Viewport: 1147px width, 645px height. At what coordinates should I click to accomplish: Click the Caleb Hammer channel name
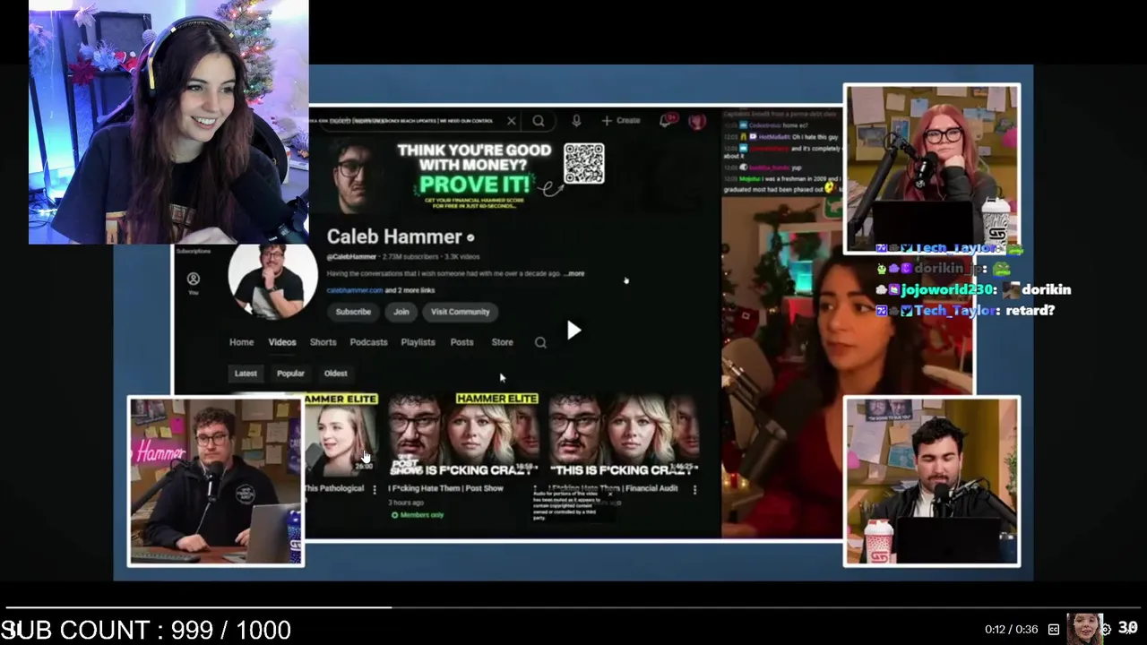[394, 236]
